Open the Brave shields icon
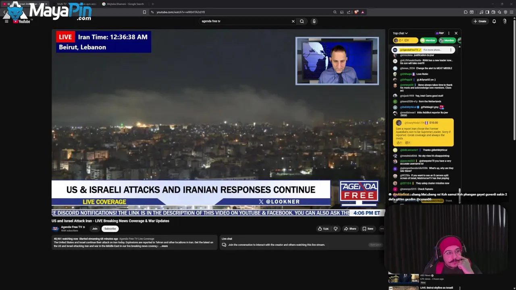 tap(356, 12)
